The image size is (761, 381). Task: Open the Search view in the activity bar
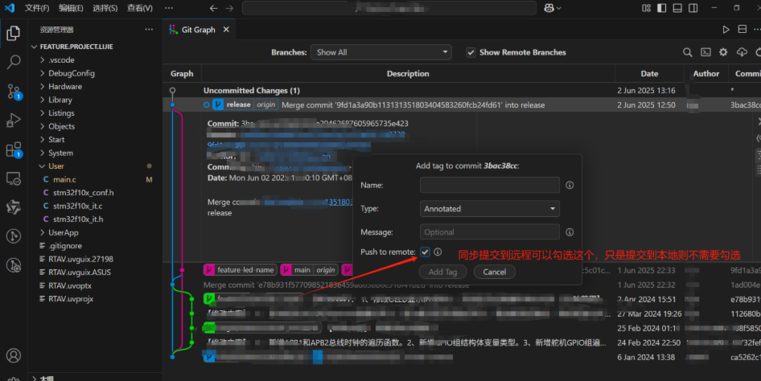pos(14,62)
